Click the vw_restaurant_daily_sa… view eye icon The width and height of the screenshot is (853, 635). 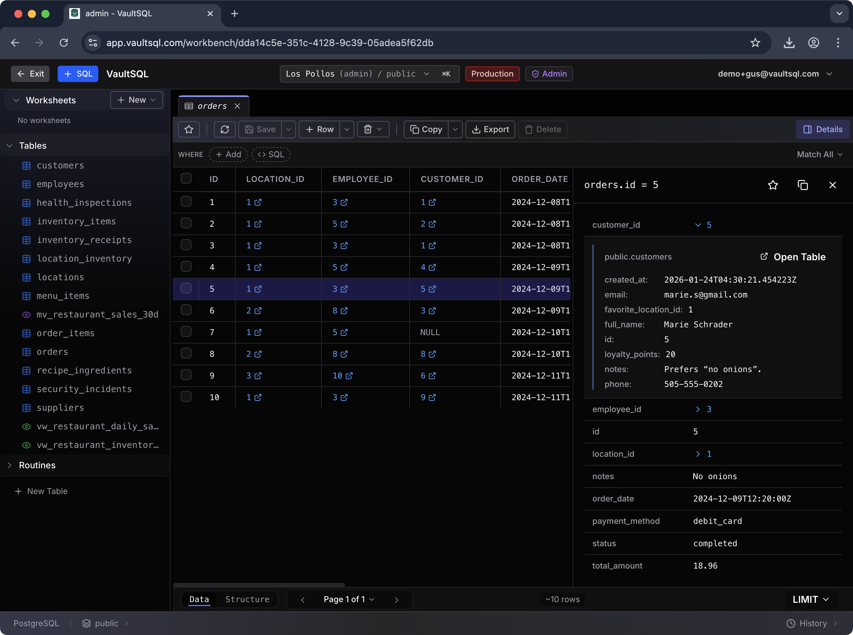tap(26, 427)
